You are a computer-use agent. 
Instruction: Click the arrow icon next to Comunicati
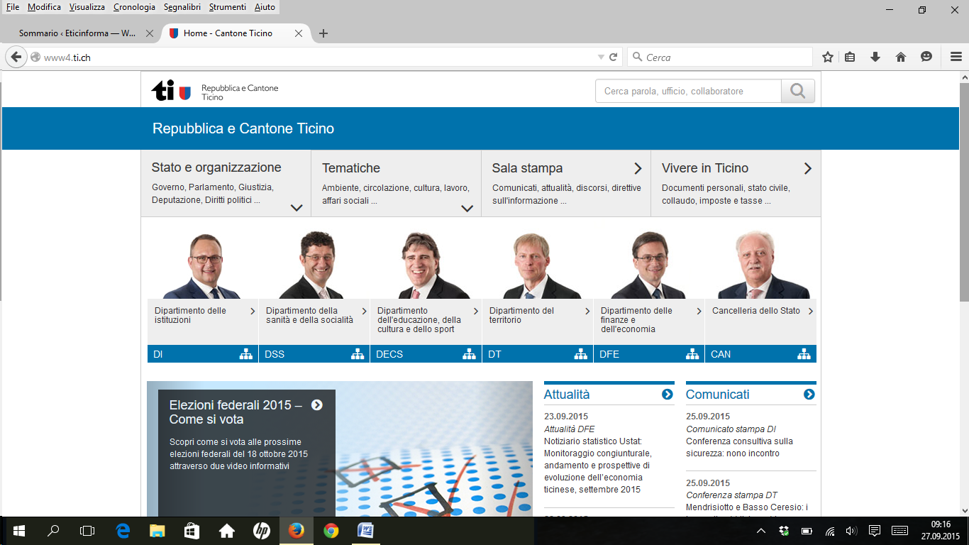coord(809,395)
